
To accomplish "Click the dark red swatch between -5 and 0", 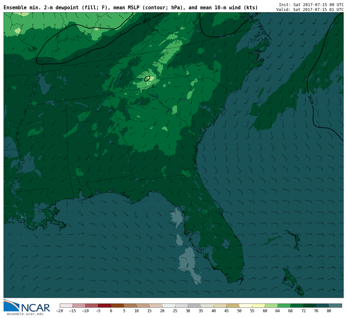I will click(105, 305).
